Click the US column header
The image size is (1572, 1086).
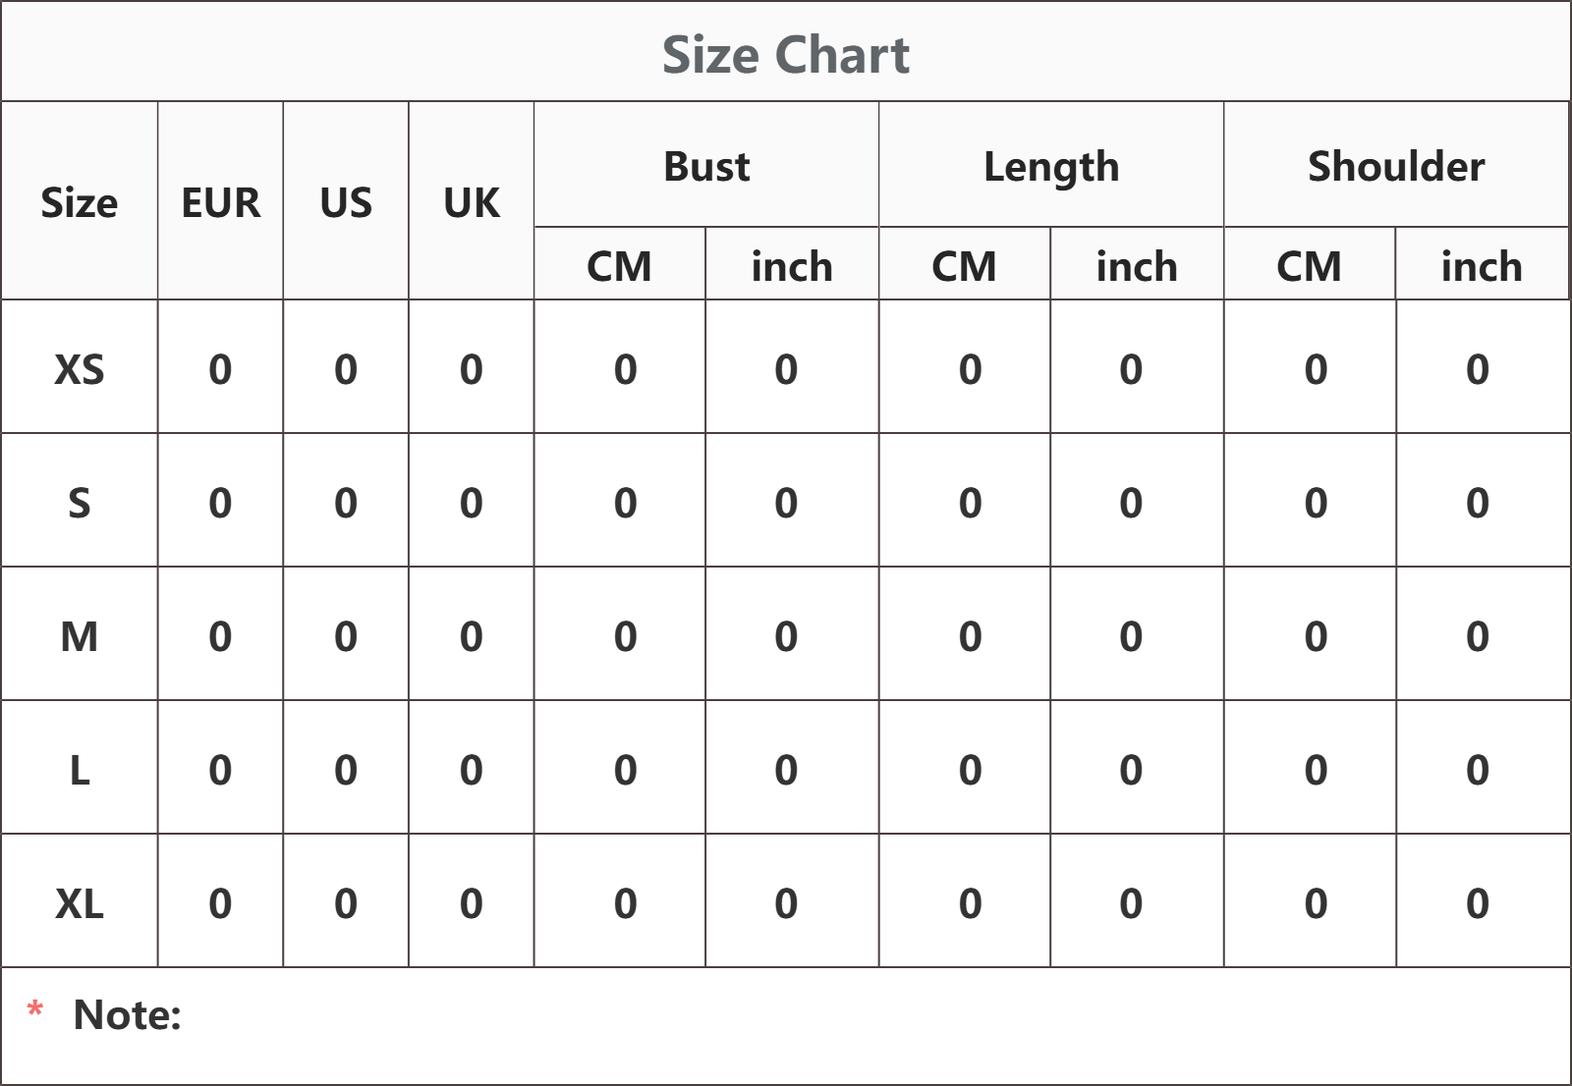click(x=346, y=202)
